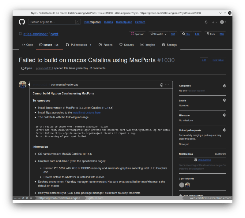This screenshot has height=218, width=245.
Task: Open the comment options ellipsis icon
Action: pos(167,85)
